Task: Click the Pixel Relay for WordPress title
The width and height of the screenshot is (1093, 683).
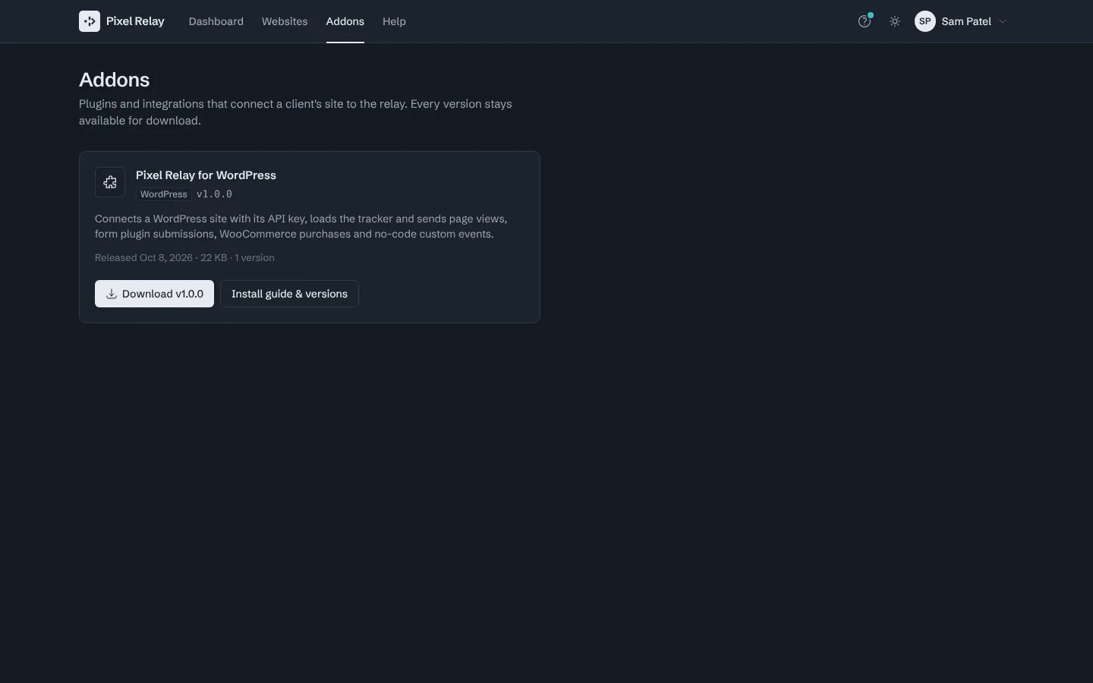Action: pyautogui.click(x=206, y=175)
